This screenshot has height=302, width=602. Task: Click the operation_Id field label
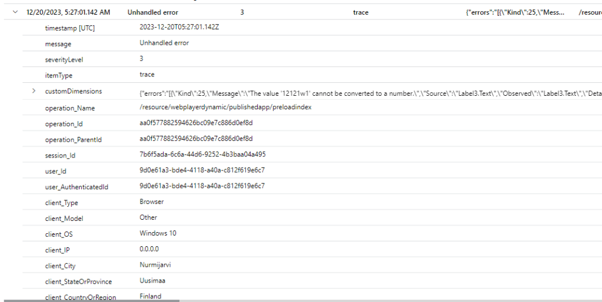coord(64,124)
